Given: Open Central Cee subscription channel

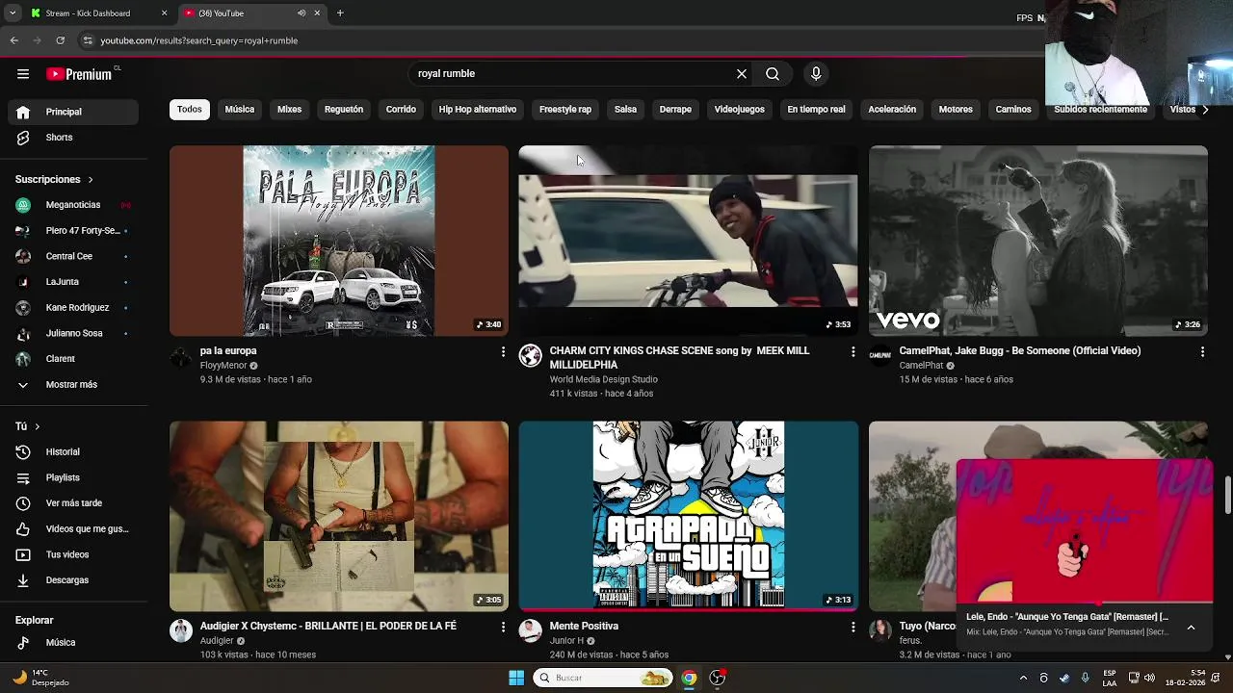Looking at the screenshot, I should coord(74,257).
